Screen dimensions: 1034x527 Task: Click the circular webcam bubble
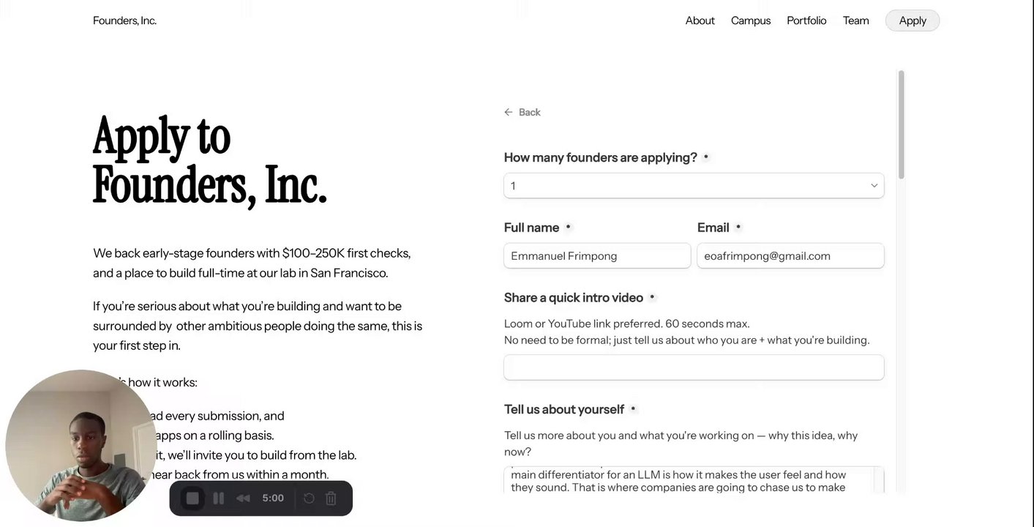(80, 445)
